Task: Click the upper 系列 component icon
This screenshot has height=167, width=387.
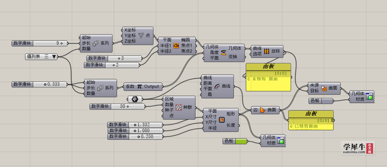Action: tap(96, 43)
